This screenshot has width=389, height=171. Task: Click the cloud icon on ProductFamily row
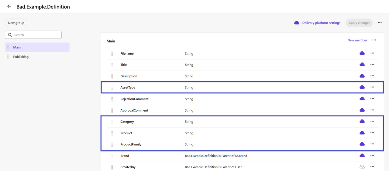362,144
